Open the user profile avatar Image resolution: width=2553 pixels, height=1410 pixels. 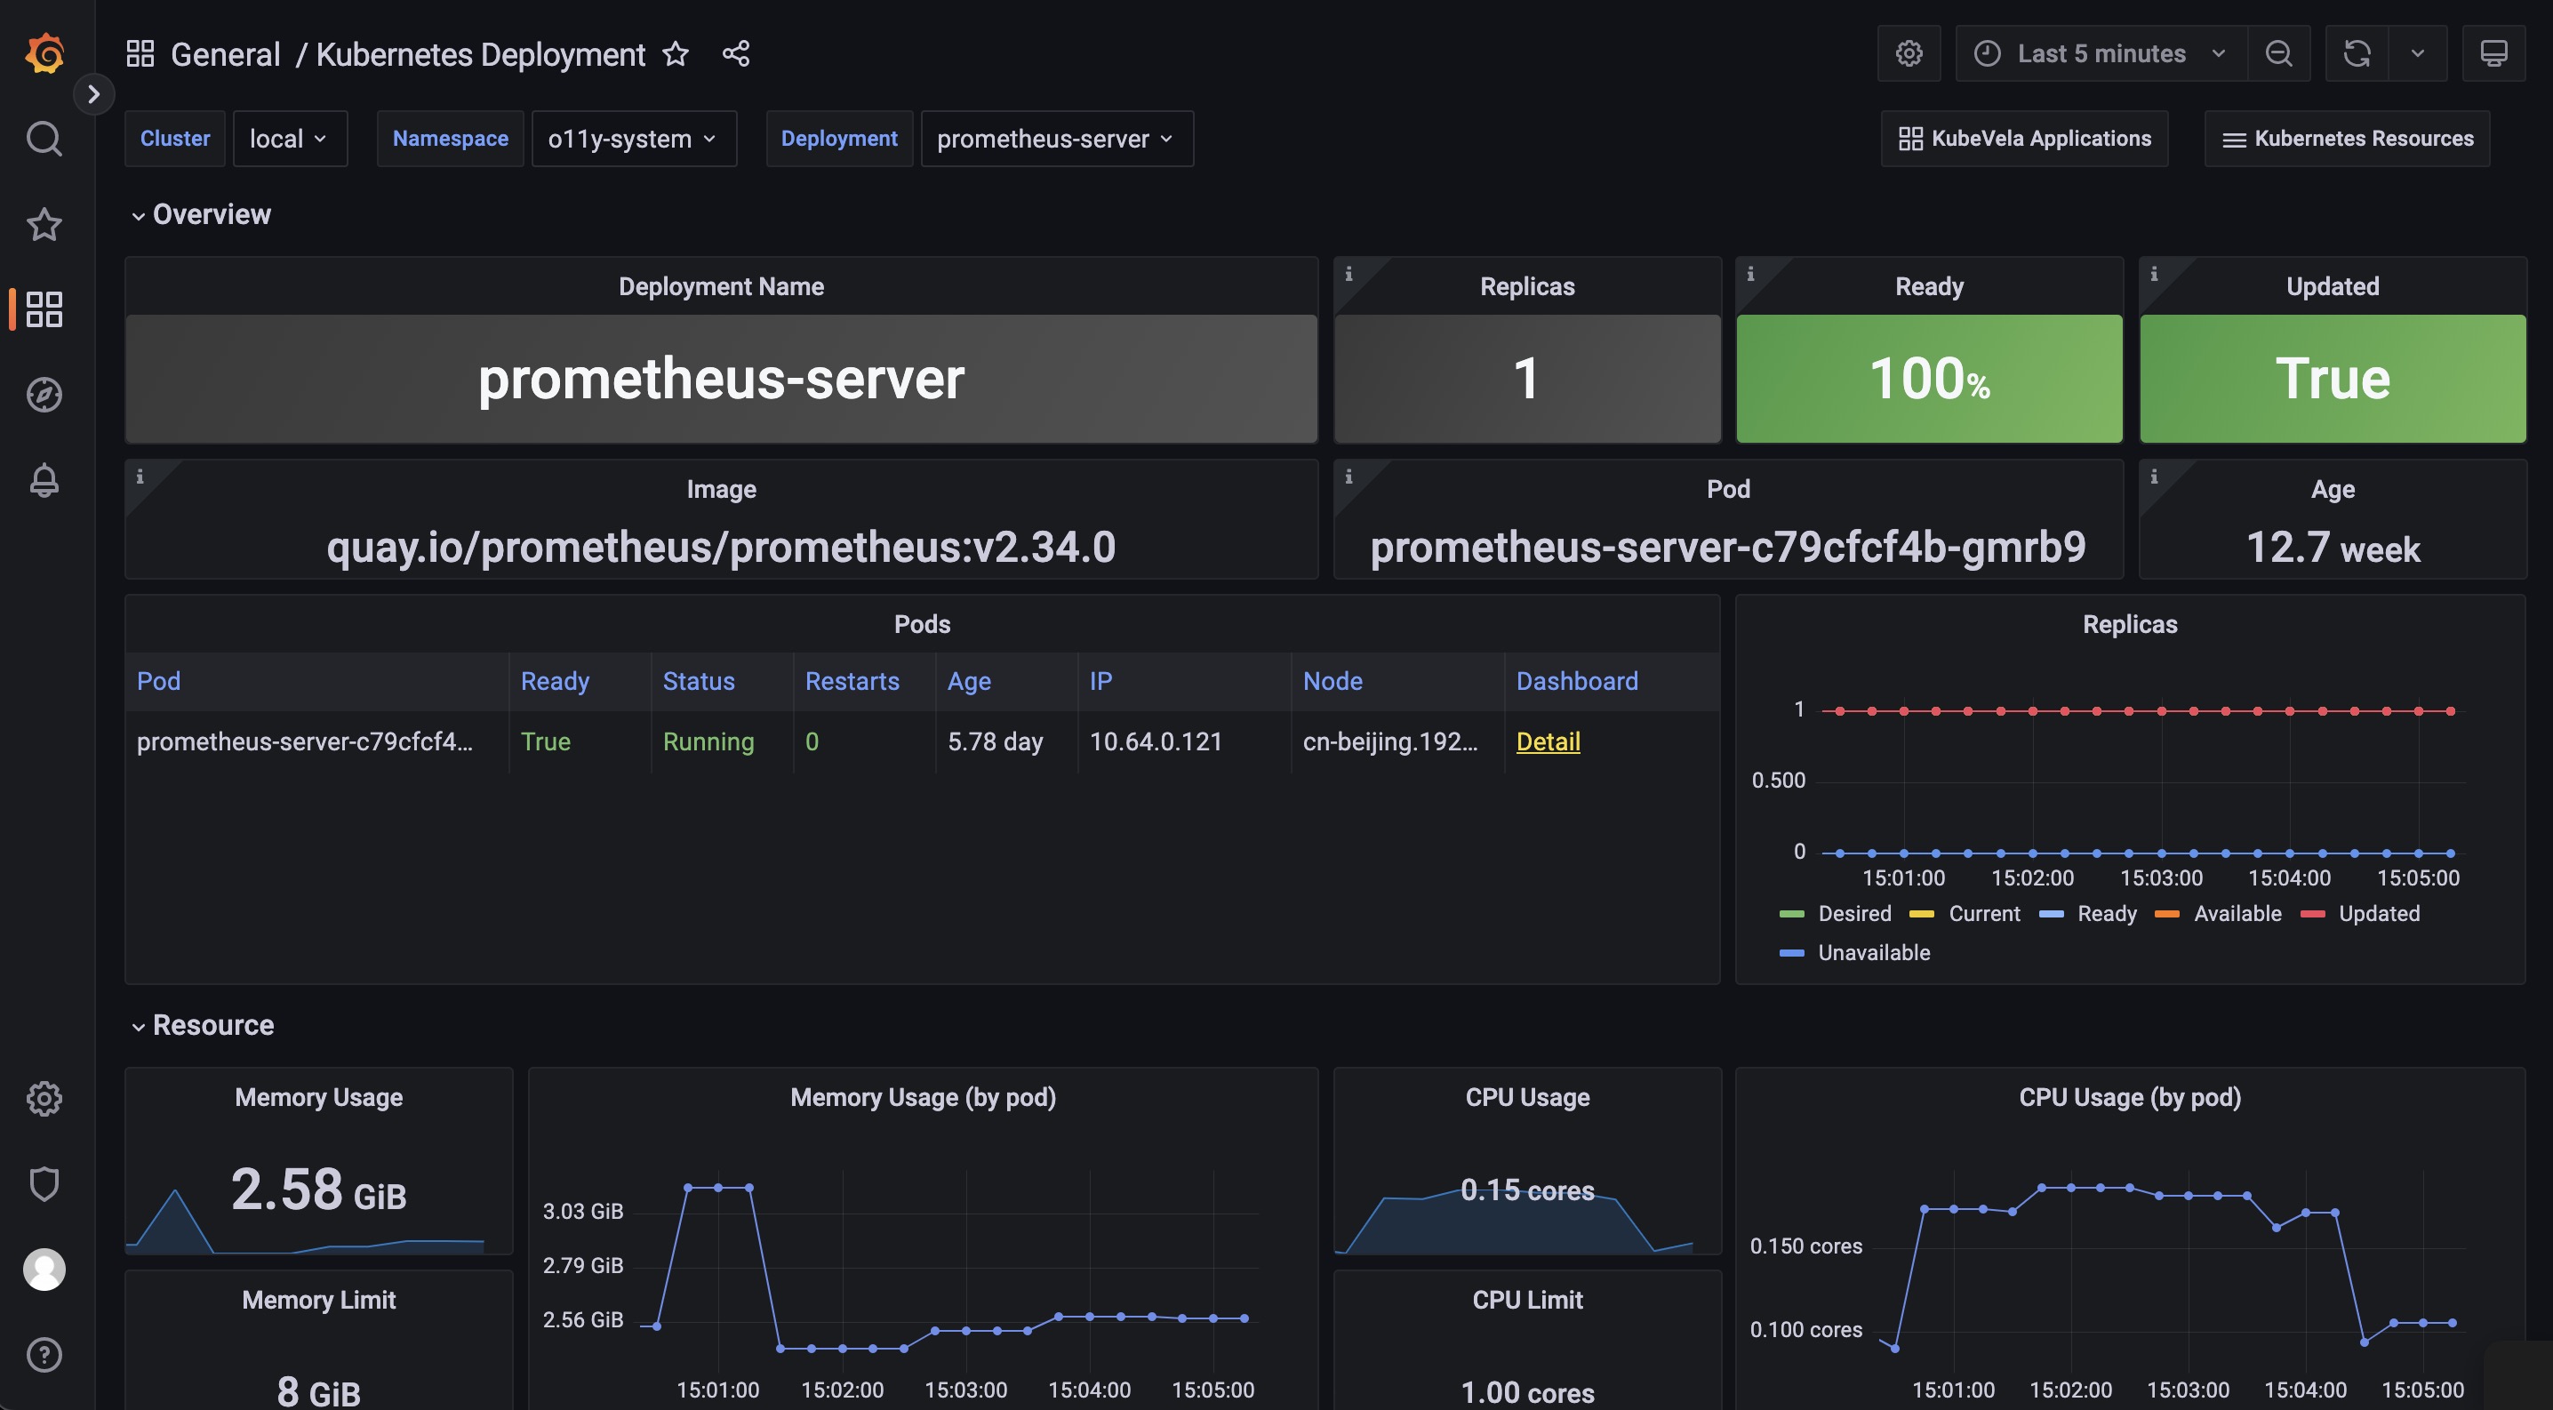pos(44,1269)
